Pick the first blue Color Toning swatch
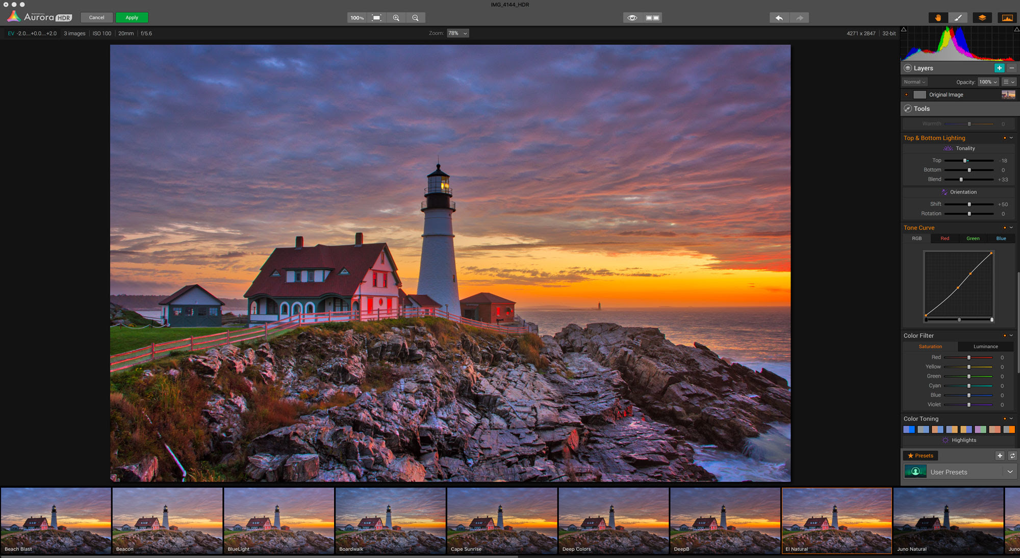This screenshot has width=1020, height=558. [909, 429]
